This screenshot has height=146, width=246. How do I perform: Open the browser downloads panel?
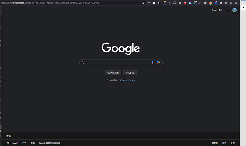coord(149,3)
